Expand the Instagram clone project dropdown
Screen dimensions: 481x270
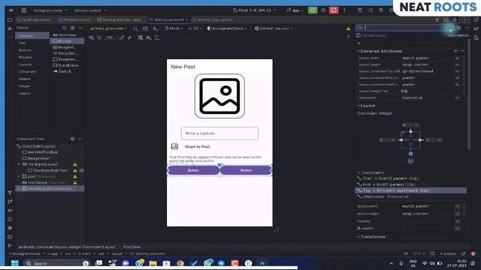(50, 10)
